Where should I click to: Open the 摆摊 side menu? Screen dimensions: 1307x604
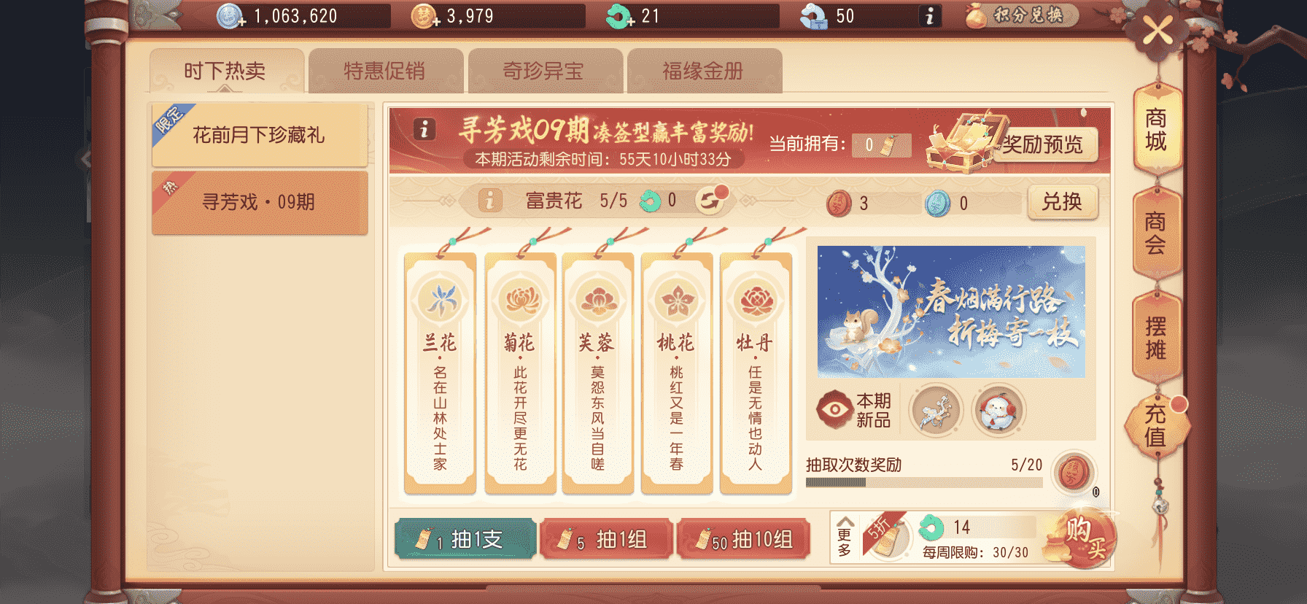[1156, 338]
